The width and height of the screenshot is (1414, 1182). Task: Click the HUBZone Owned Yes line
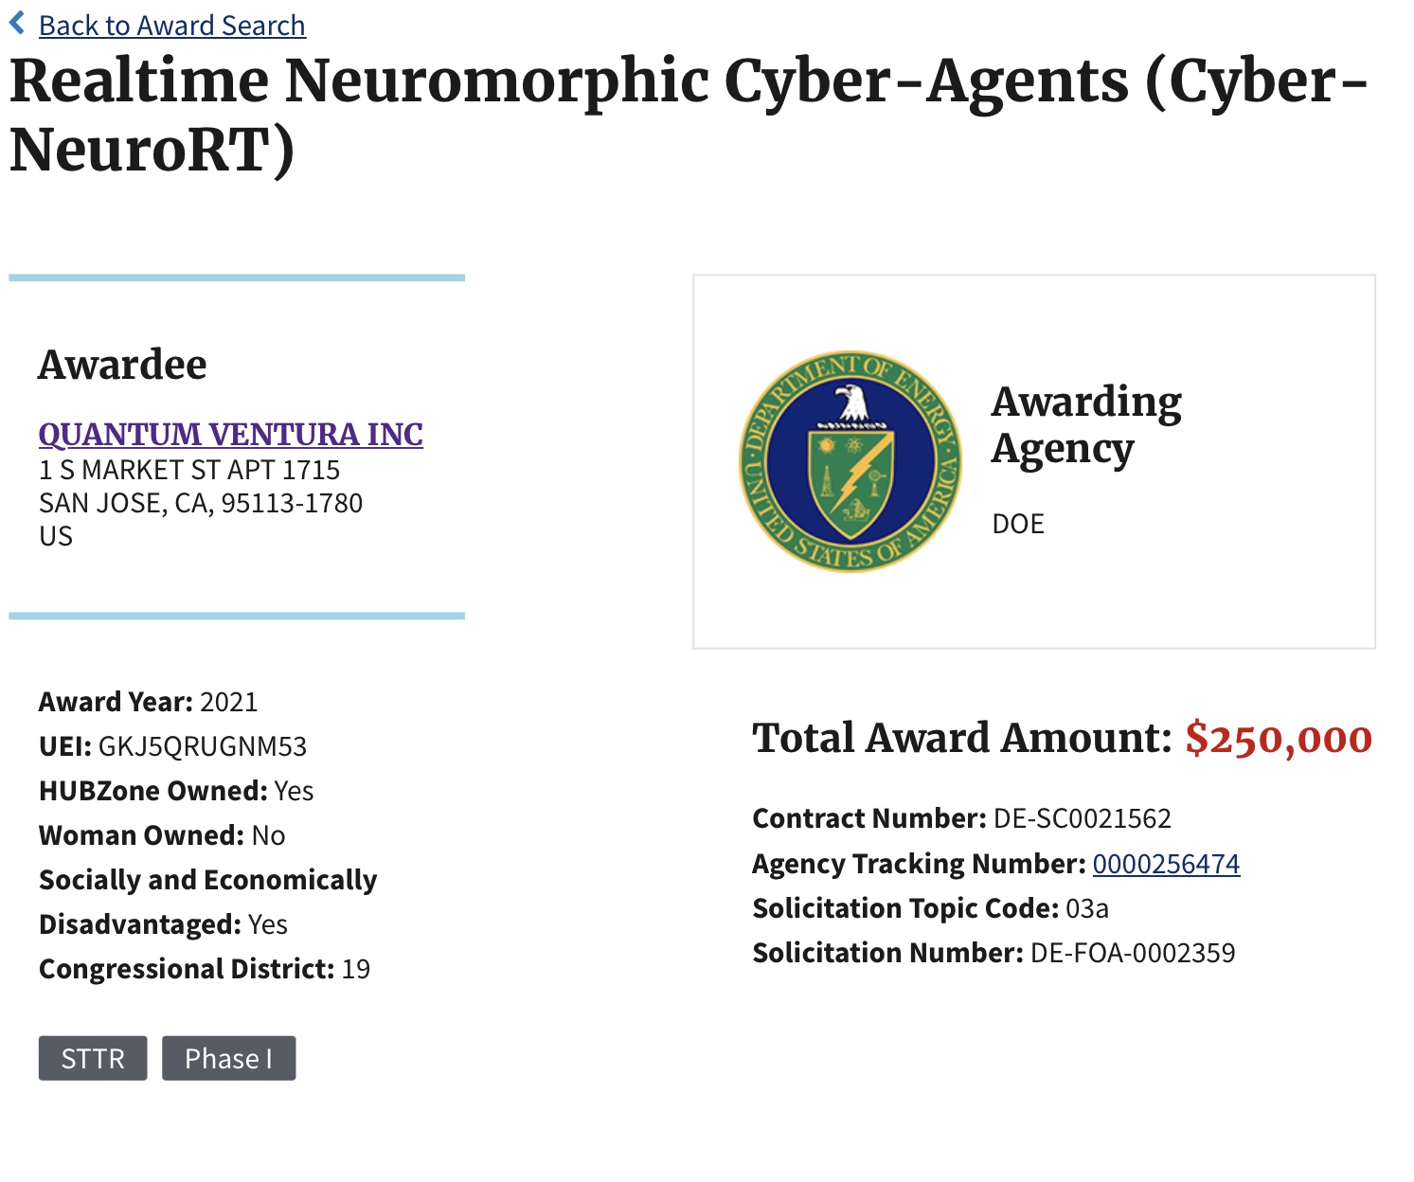click(x=176, y=791)
